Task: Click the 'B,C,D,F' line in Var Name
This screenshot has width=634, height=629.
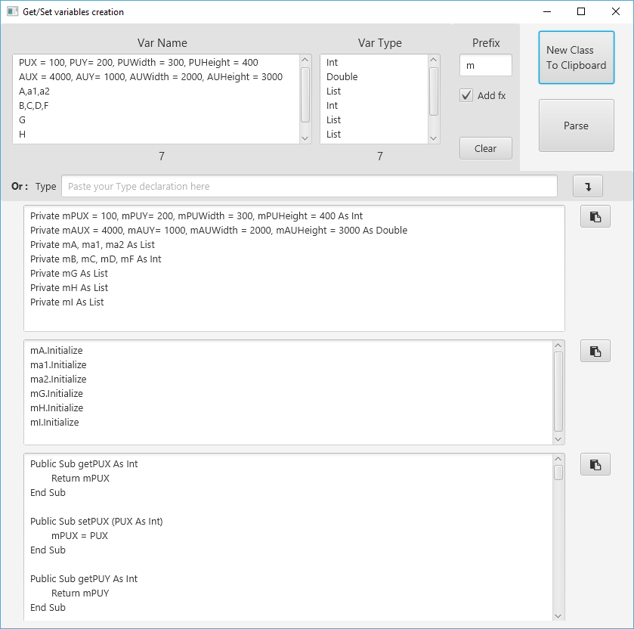Action: point(33,106)
